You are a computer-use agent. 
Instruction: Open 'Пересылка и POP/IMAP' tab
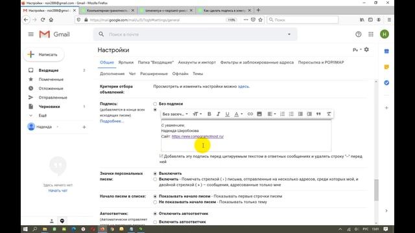click(x=321, y=62)
